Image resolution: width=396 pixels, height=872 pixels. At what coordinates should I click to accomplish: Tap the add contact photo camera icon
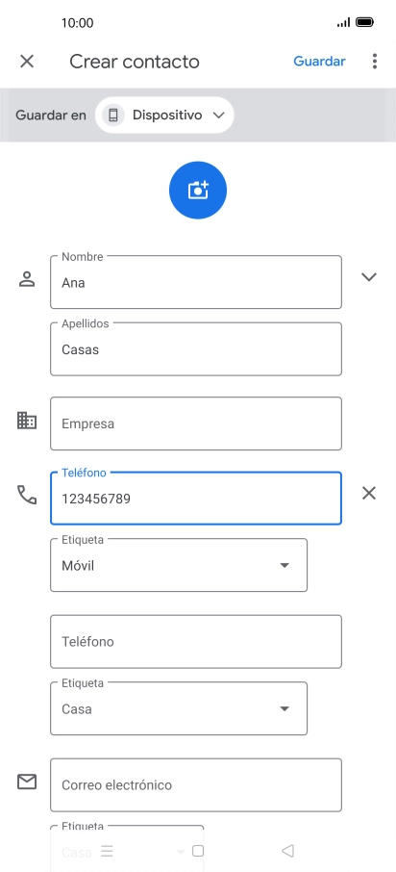[x=198, y=191]
